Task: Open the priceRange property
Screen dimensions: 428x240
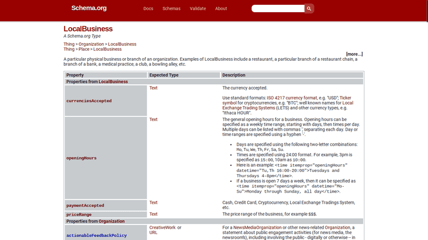Action: tap(79, 214)
